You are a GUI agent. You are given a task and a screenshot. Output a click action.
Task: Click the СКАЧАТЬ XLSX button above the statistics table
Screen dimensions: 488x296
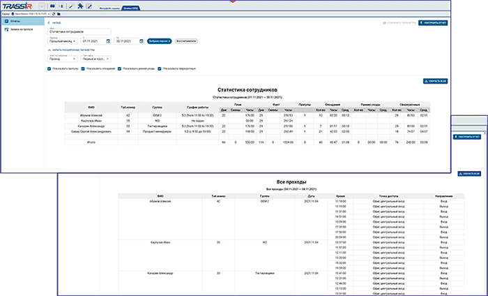pyautogui.click(x=435, y=81)
